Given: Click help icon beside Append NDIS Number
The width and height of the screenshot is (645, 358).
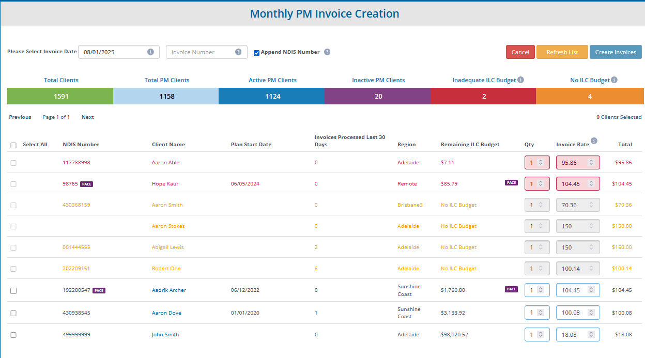Looking at the screenshot, I should [327, 52].
